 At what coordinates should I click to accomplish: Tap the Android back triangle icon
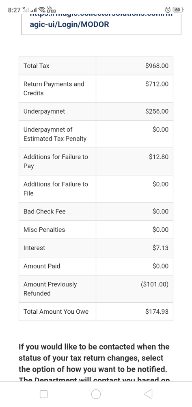[148, 394]
